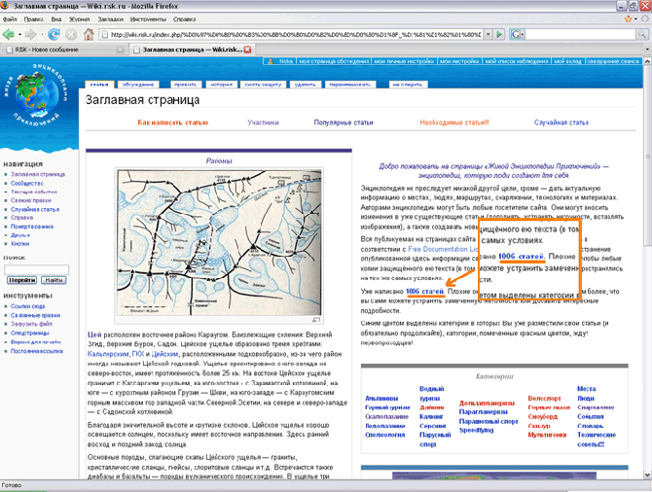The image size is (652, 492).
Task: Click the Перейти button under search
Action: tap(22, 280)
